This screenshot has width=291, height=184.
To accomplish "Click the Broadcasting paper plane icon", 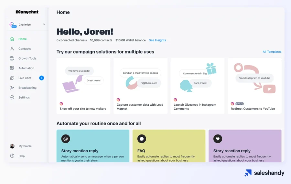I will pos(12,88).
